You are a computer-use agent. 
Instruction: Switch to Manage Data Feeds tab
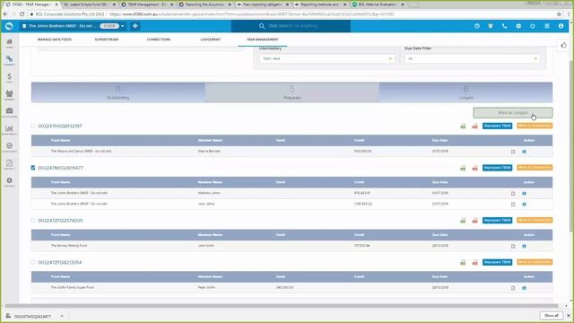55,39
